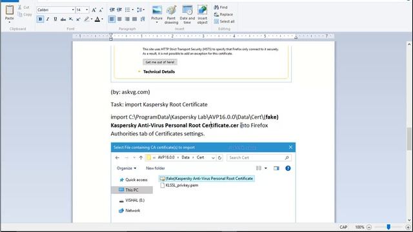Toggle Bold formatting
The width and height of the screenshot is (413, 232).
[x=40, y=19]
